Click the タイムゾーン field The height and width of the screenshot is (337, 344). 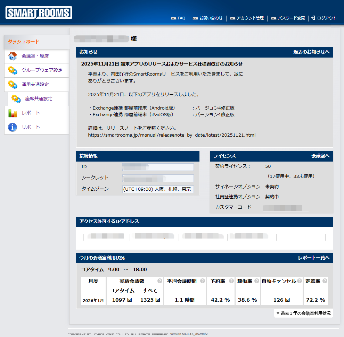(158, 189)
